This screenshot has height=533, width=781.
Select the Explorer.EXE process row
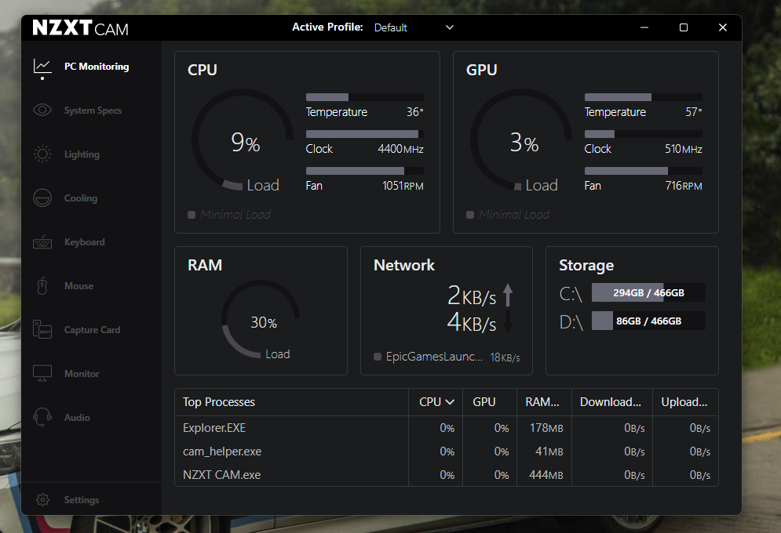(x=447, y=428)
